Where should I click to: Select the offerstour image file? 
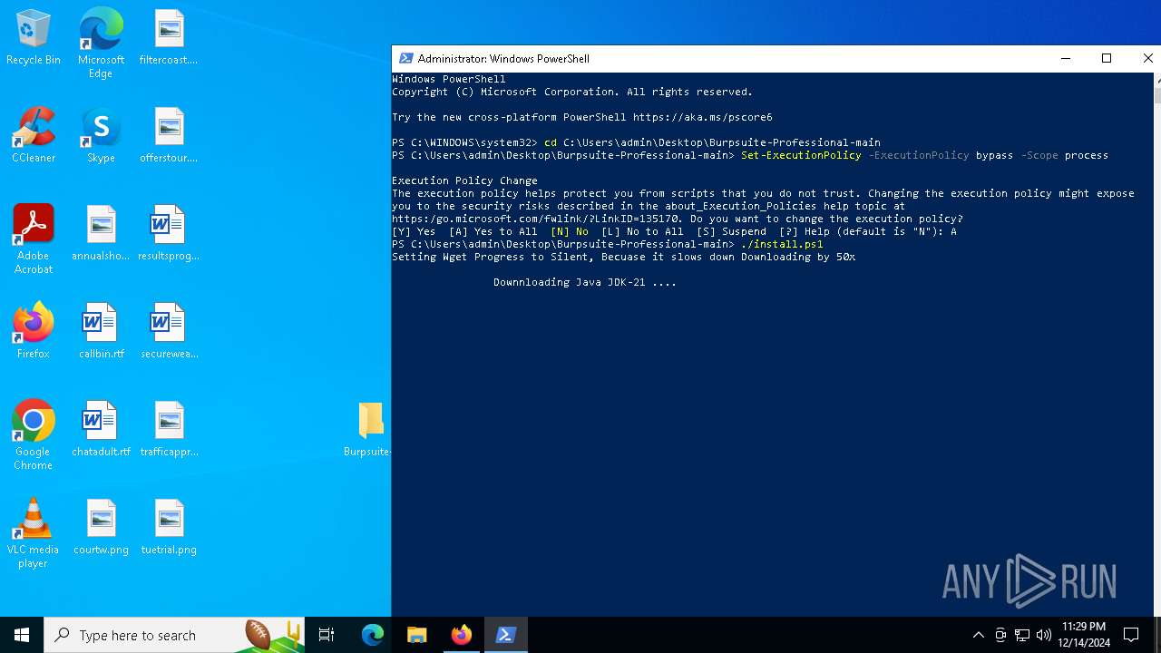[x=169, y=136]
